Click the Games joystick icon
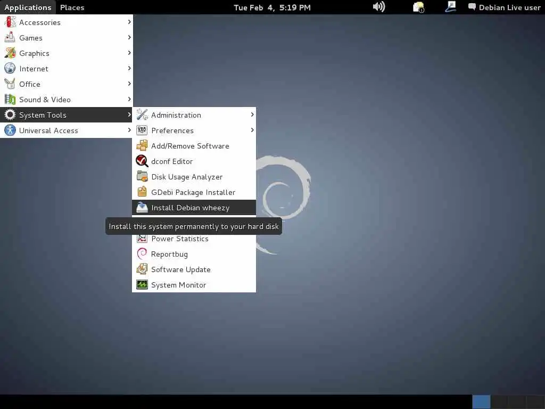The width and height of the screenshot is (545, 409). click(x=10, y=38)
